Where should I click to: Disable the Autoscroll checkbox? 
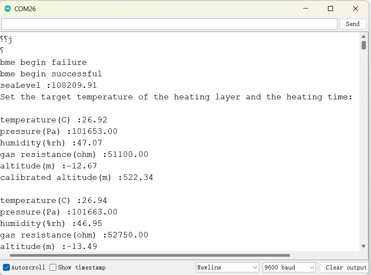pyautogui.click(x=6, y=267)
